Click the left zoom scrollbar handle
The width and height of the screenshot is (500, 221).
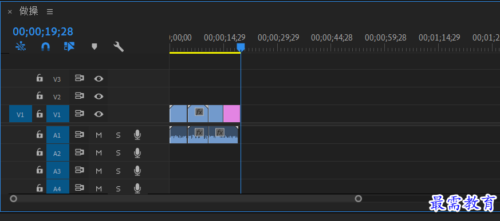click(x=13, y=199)
